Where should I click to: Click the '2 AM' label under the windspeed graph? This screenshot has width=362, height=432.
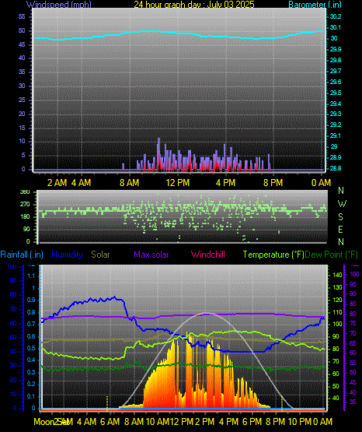click(57, 182)
